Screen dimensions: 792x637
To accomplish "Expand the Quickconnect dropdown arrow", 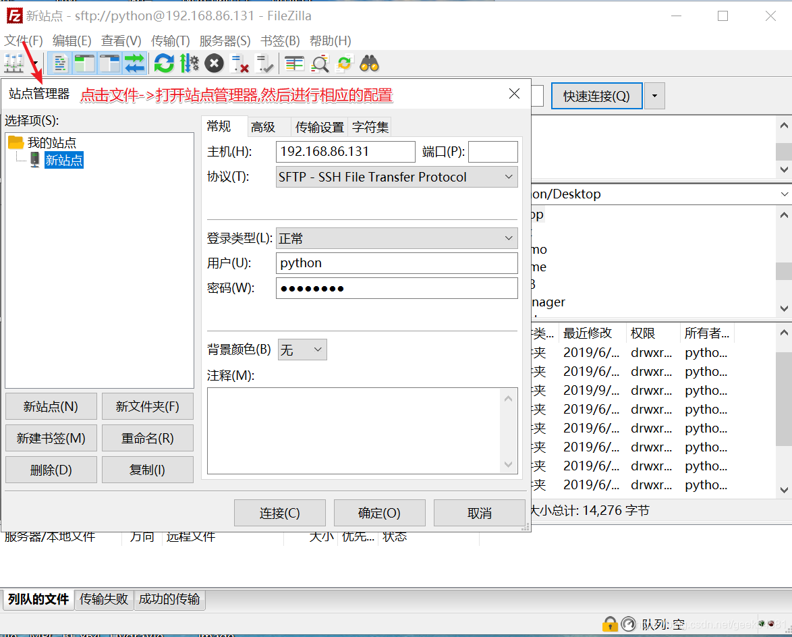I will (654, 96).
